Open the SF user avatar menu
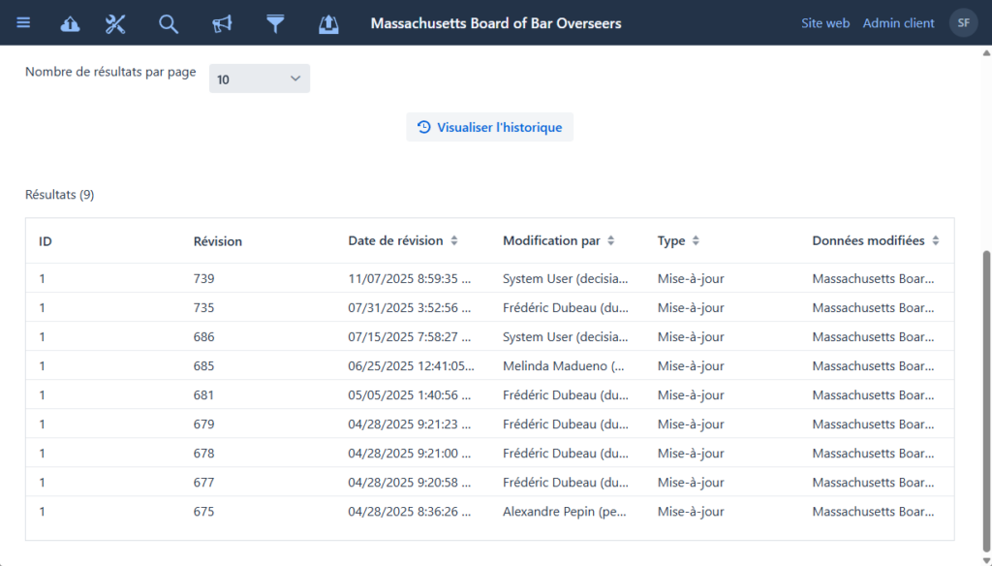 click(x=963, y=23)
